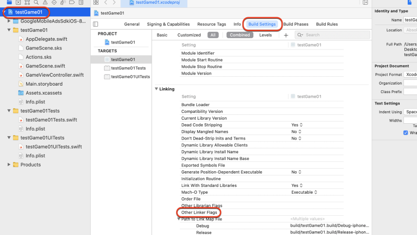The height and width of the screenshot is (235, 417).
Task: Show the File inspector icon
Action: tap(410, 2)
